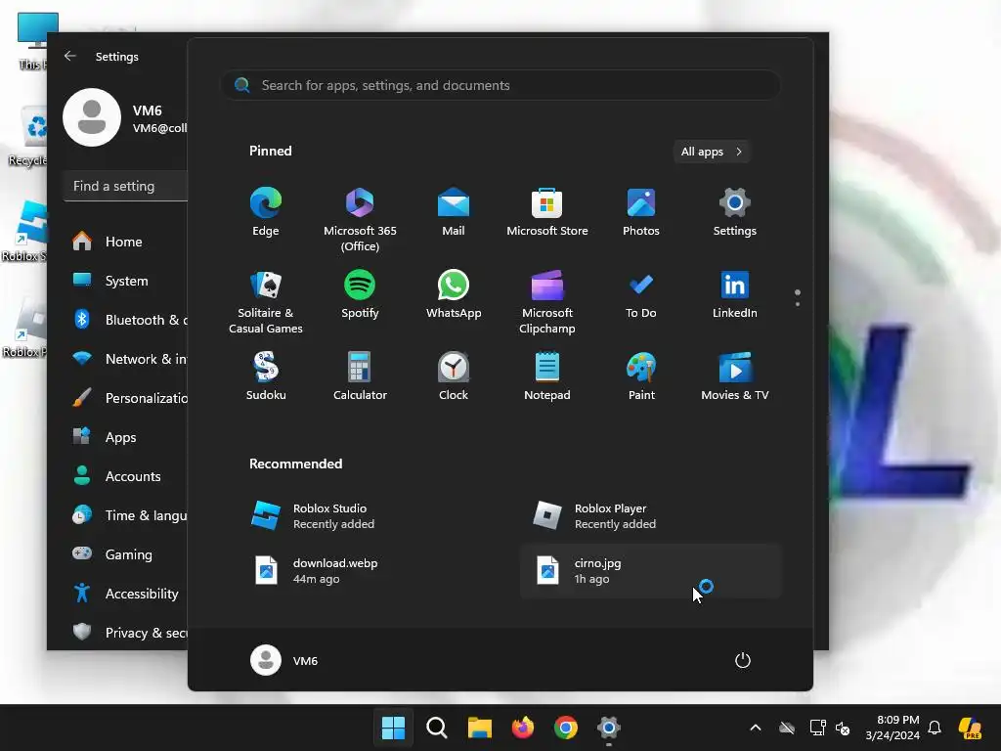Open taskbar Search
This screenshot has width=1001, height=751.
[437, 728]
